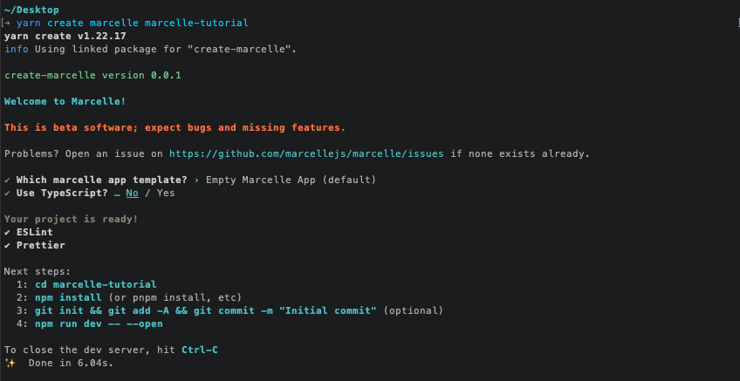
Task: Click the "Prettier" checked item
Action: (x=41, y=245)
